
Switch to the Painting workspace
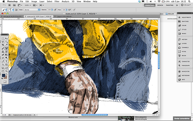pyautogui.click(x=170, y=5)
